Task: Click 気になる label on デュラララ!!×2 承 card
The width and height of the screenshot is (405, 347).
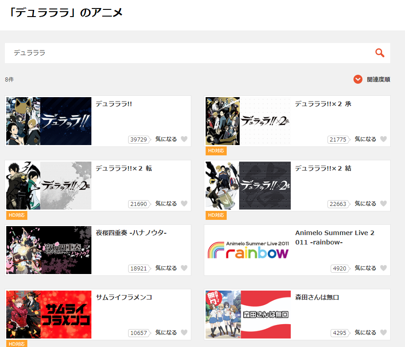Action: pos(366,139)
